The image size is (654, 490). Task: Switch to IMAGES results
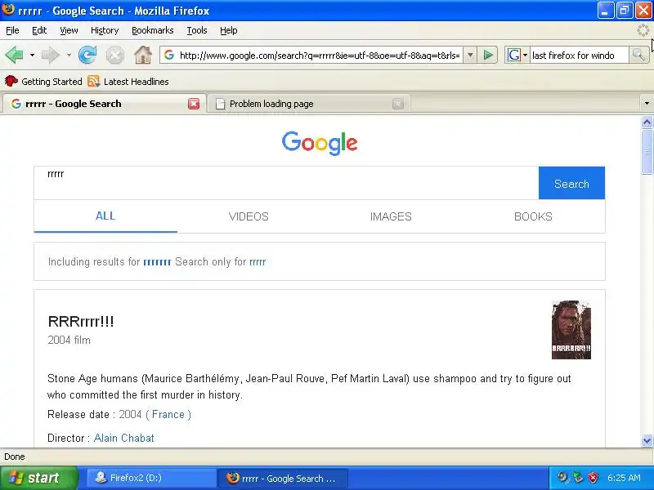391,216
